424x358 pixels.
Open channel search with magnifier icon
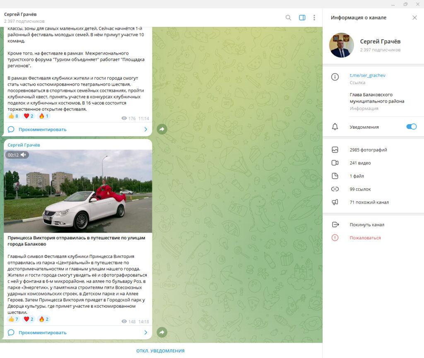(x=288, y=17)
